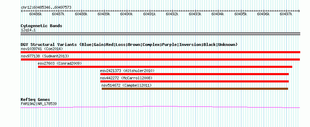Click the 60496k ruler tick label
Image resolution: width=310 pixels, height=127 pixels.
click(x=264, y=14)
